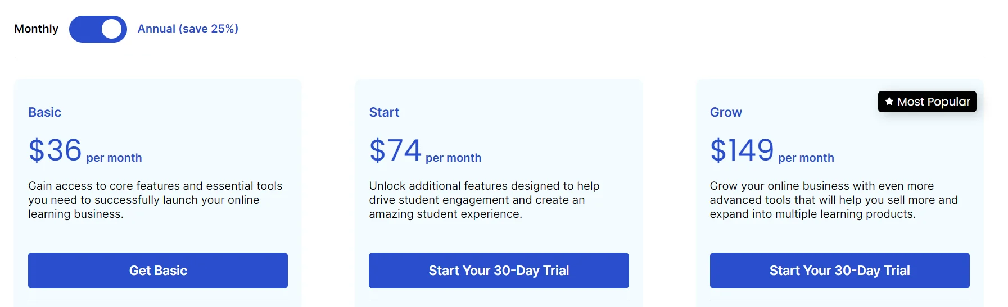The width and height of the screenshot is (1008, 307).
Task: Select the Basic plan title
Action: coord(45,112)
